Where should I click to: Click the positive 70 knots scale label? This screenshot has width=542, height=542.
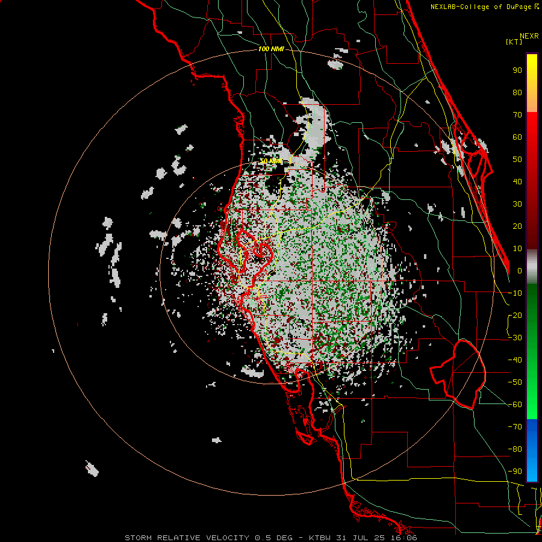(x=517, y=115)
